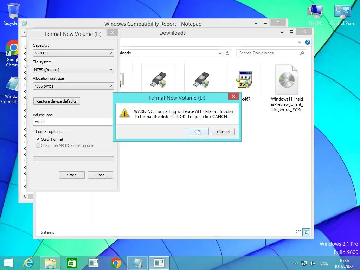Click the format progress bar

point(73,159)
